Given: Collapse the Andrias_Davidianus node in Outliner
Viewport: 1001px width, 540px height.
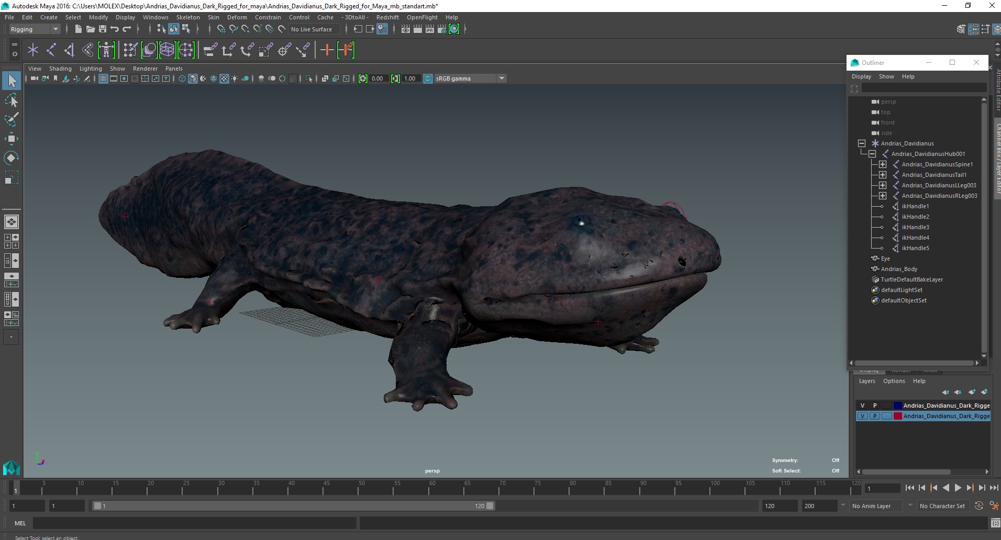Looking at the screenshot, I should pos(862,143).
